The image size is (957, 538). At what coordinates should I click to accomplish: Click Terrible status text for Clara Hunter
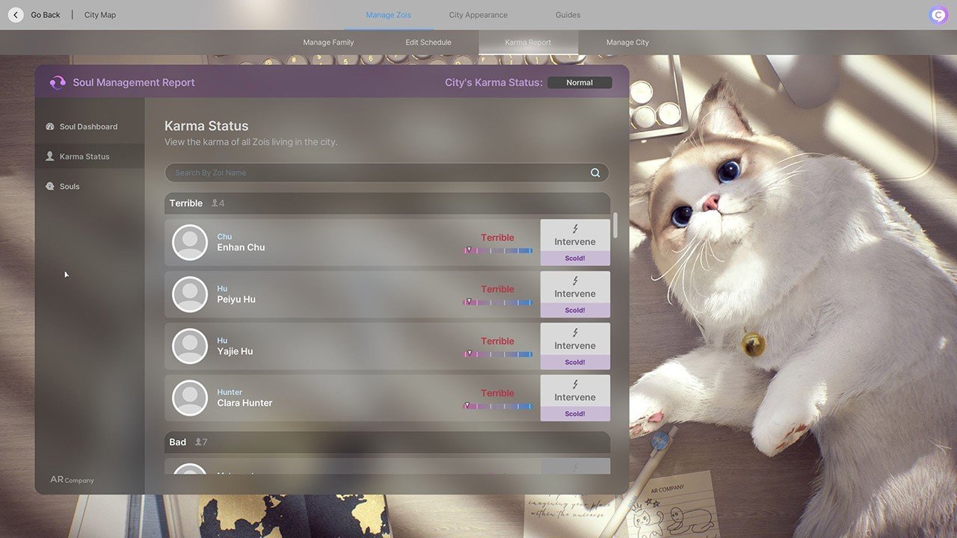(x=497, y=393)
